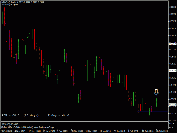This screenshot has height=133, width=177.
Task: Click the 0.7625 price scale label
Action: click(x=172, y=64)
